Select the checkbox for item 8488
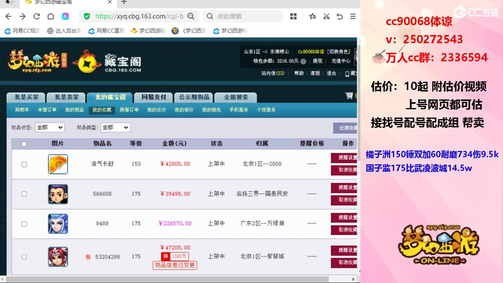Viewport: 503px width, 283px height. click(x=24, y=224)
